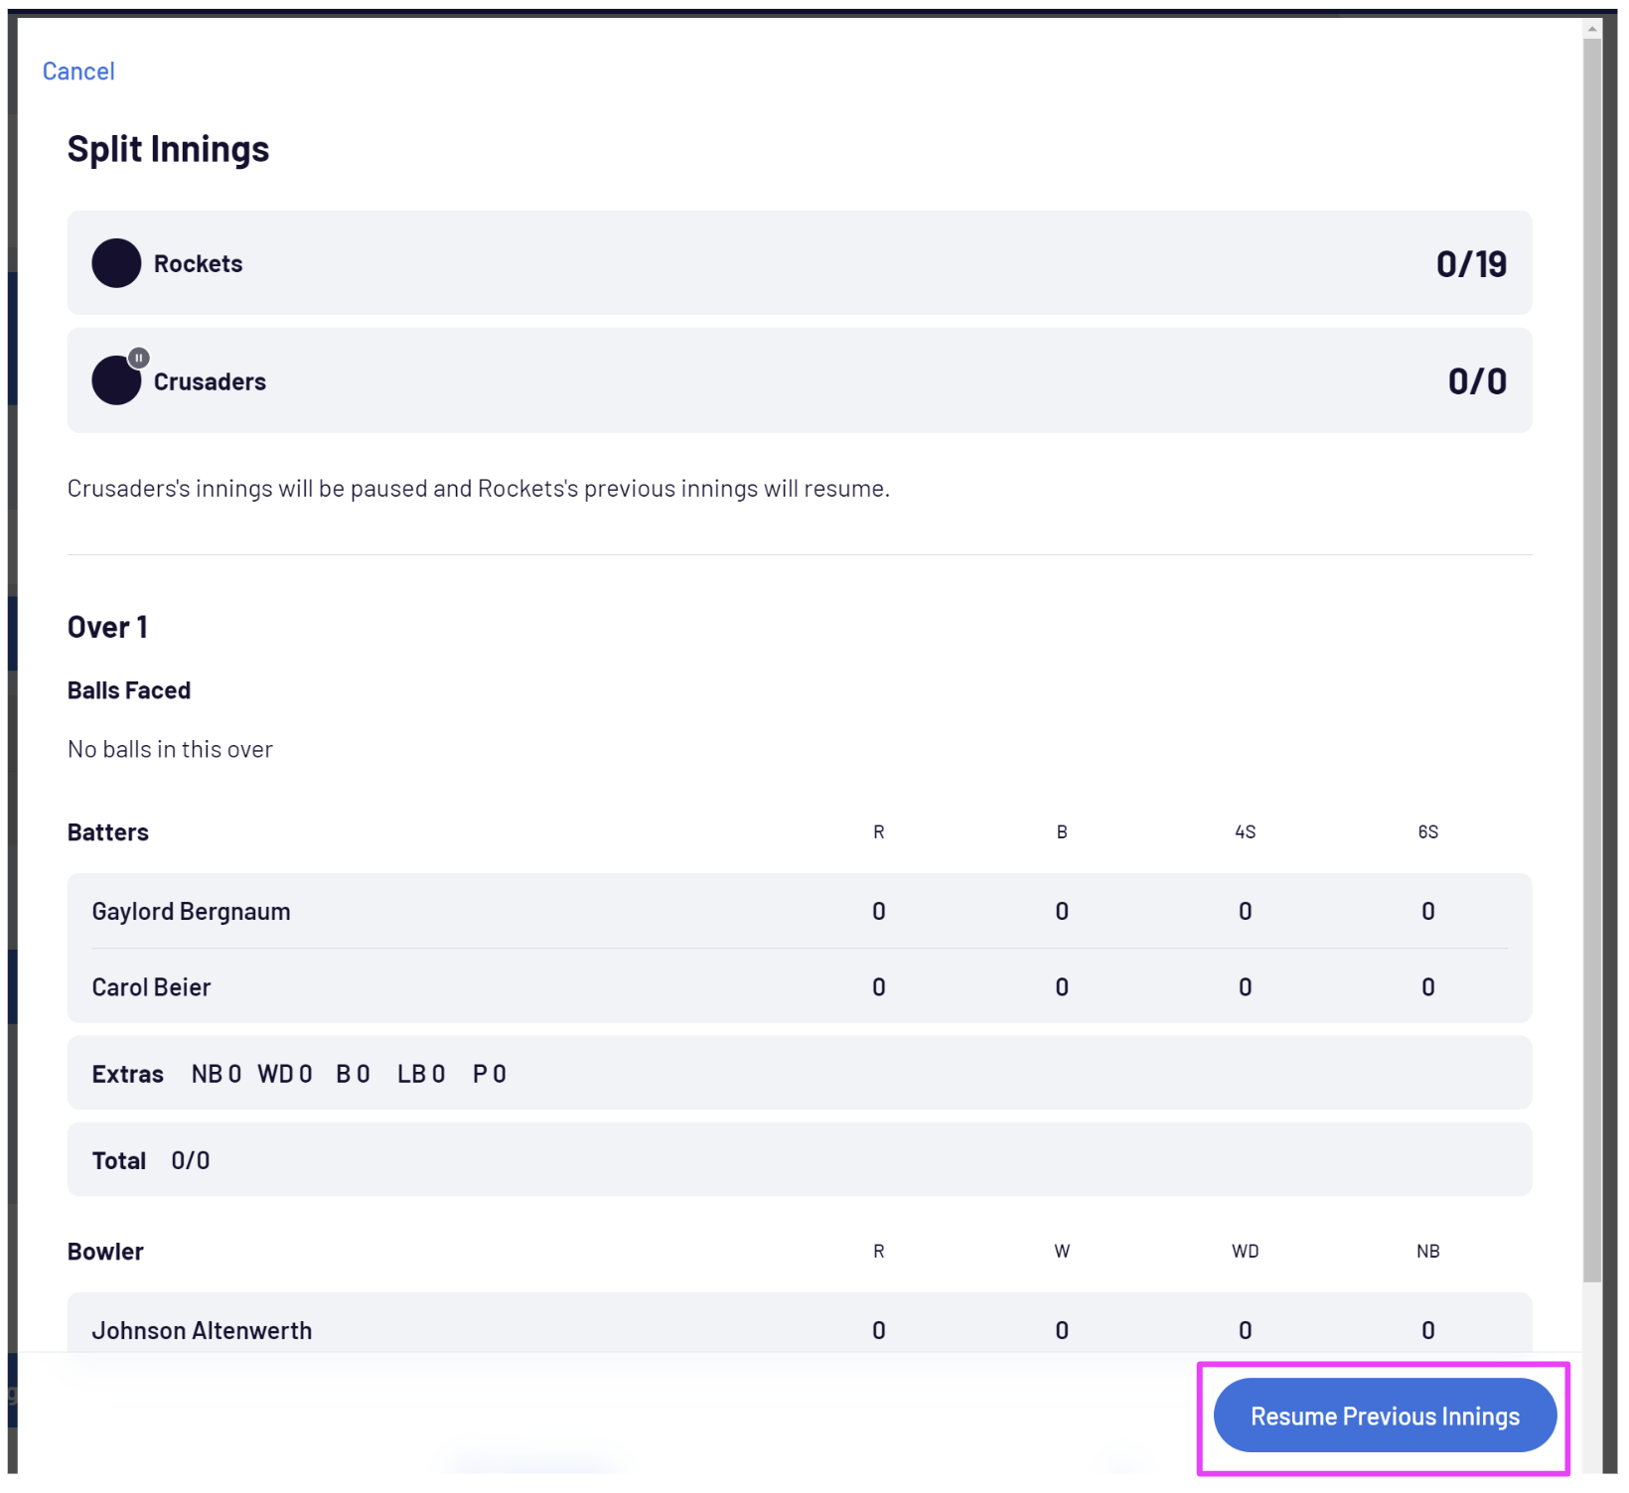Click the WD 0 extras value
Screen dimensions: 1629x1493
pos(285,1074)
